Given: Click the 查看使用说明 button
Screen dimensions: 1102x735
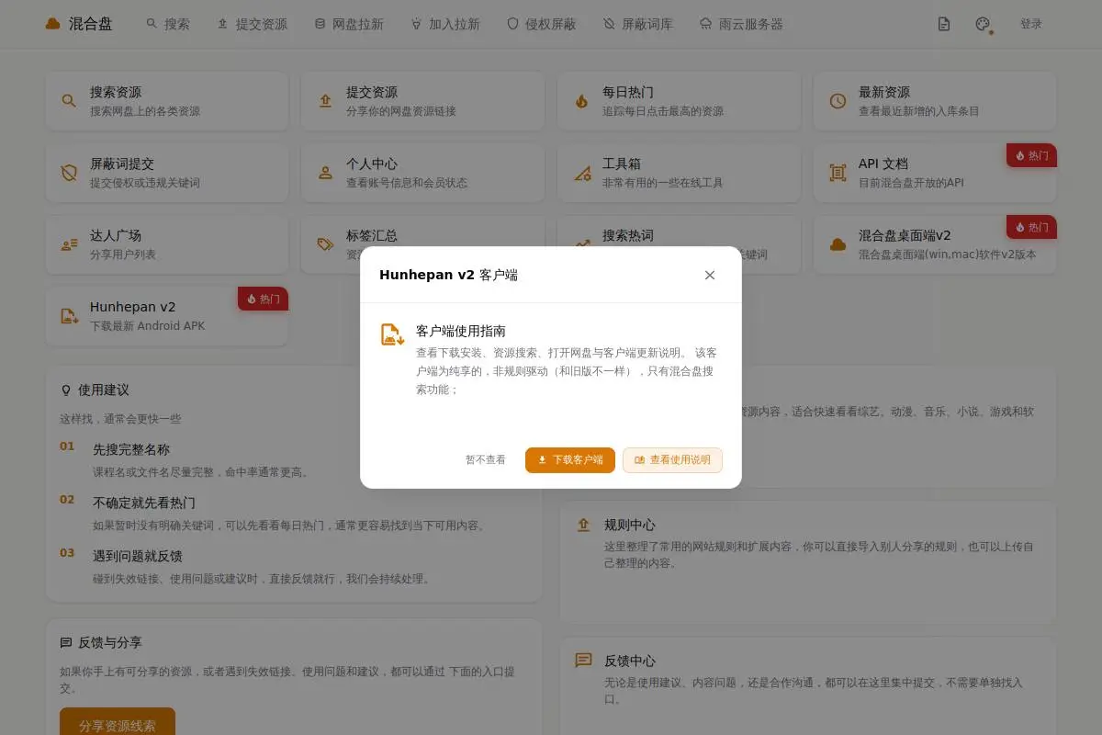Looking at the screenshot, I should pos(672,459).
